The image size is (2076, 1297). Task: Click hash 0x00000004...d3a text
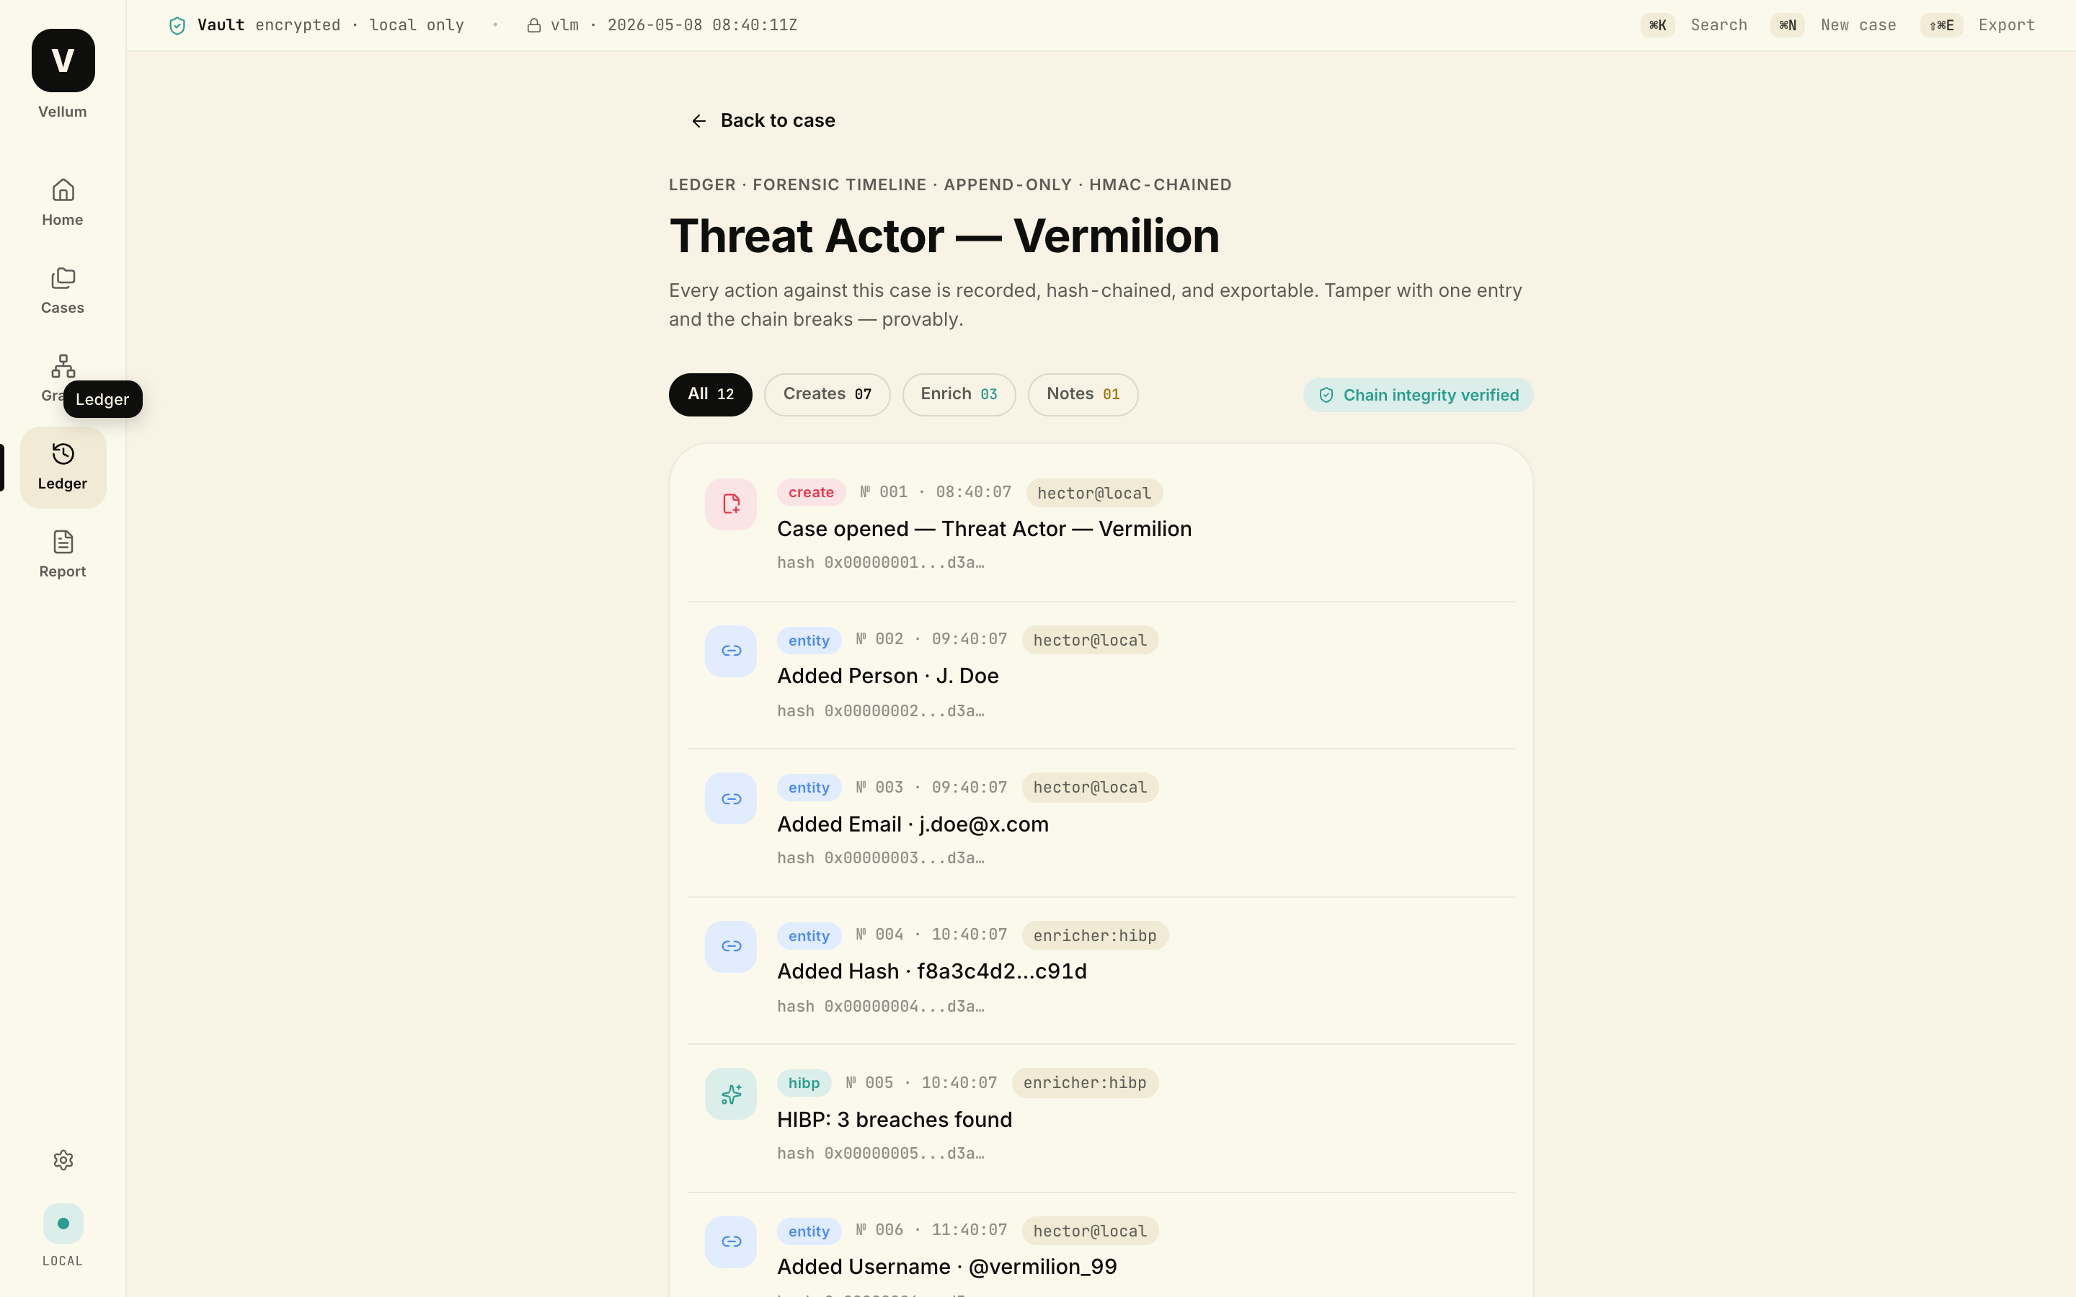[x=880, y=1006]
